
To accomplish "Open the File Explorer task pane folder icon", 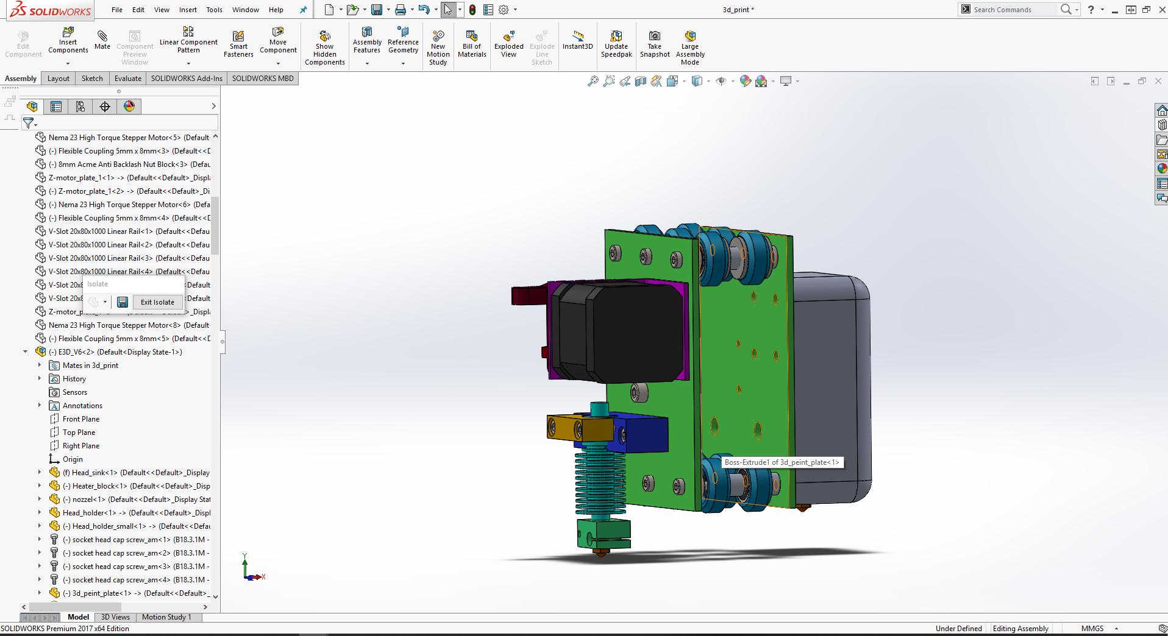I will coord(1161,140).
